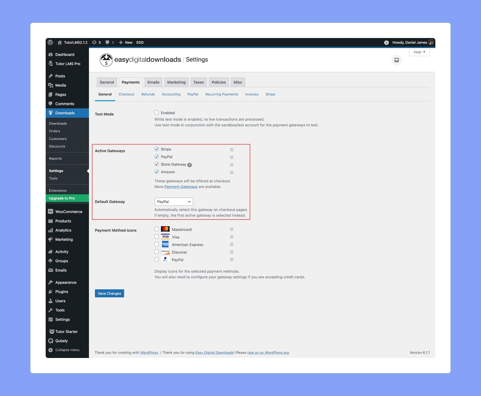Open the Checkout sub-tab
This screenshot has height=396, width=481.
coord(126,94)
